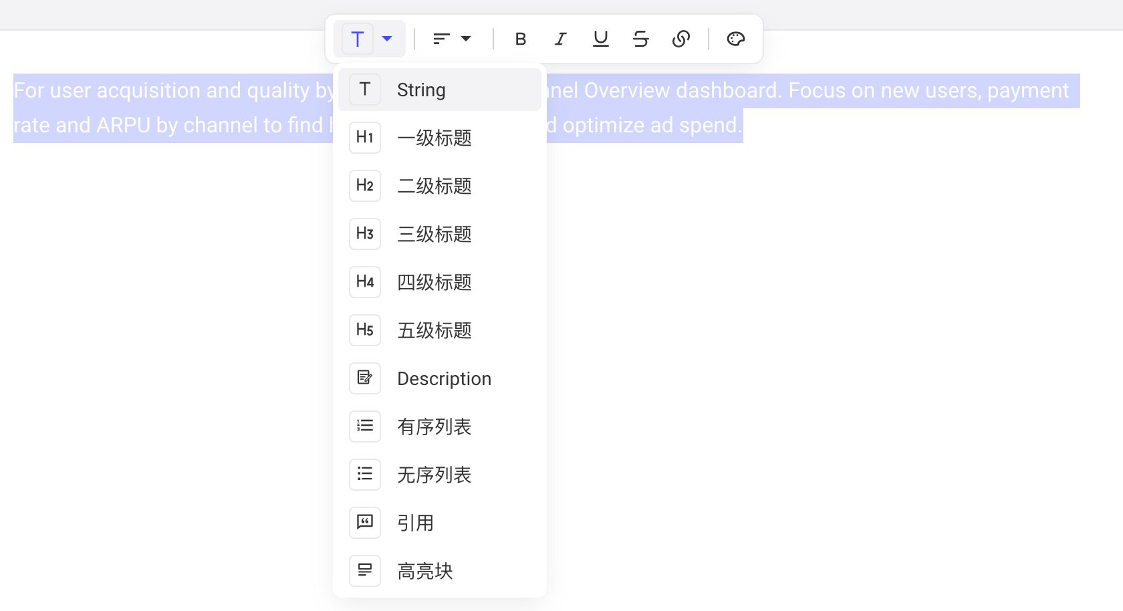Click the H5 icon in menu
Viewport: 1123px width, 611px height.
pyautogui.click(x=365, y=330)
